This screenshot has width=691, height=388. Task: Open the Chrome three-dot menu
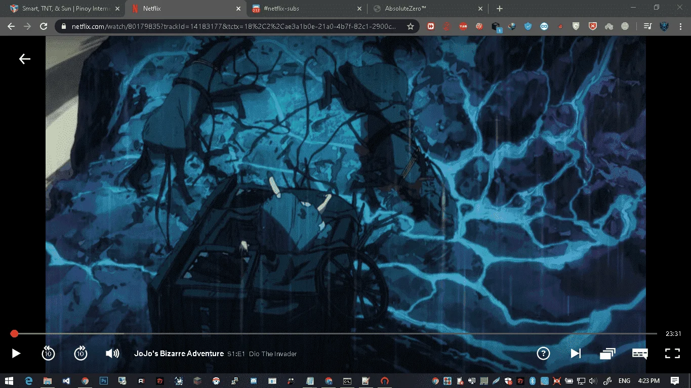(680, 26)
